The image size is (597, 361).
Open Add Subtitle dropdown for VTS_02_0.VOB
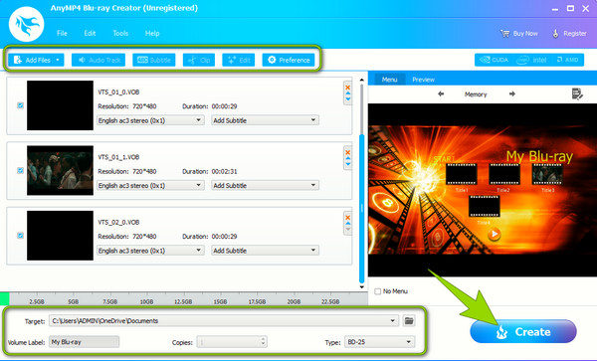click(x=265, y=251)
